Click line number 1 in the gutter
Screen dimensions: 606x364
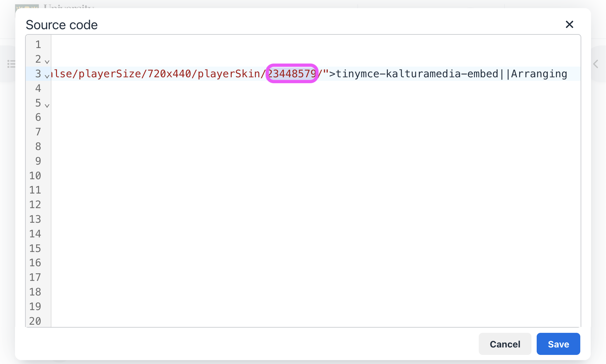(x=38, y=44)
